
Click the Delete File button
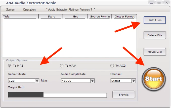[x=155, y=35]
